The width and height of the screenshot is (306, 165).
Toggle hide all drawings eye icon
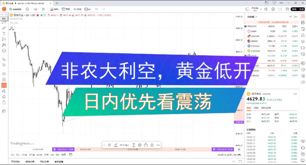coord(4,74)
